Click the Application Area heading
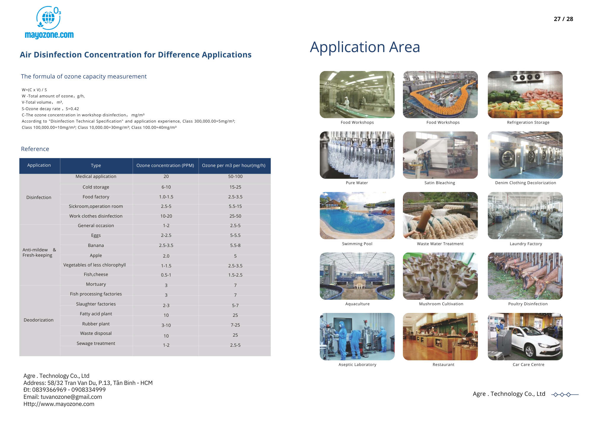This screenshot has height=421, width=592. tap(365, 47)
